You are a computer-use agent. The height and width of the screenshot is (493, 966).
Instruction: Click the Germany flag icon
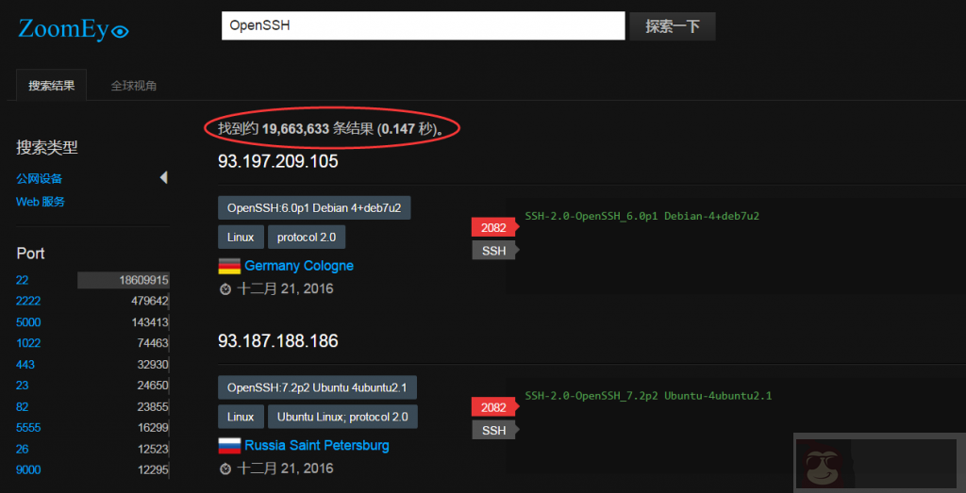(x=229, y=266)
